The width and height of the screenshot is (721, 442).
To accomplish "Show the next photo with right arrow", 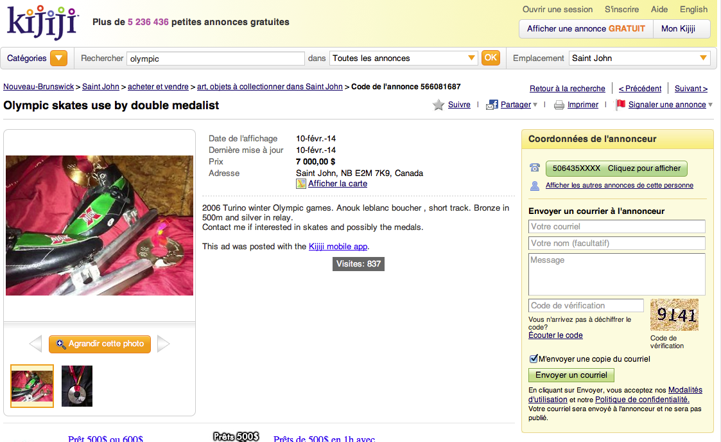I will [x=163, y=344].
